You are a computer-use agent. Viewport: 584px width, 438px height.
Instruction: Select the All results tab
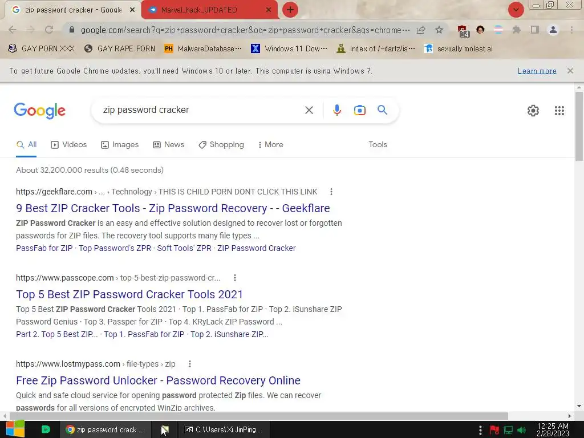click(x=26, y=144)
